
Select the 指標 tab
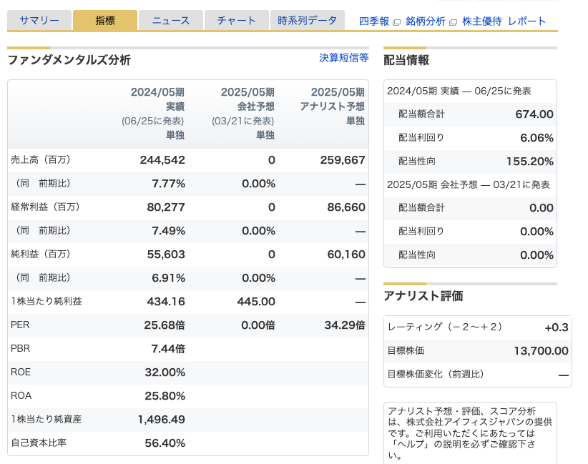tap(105, 21)
